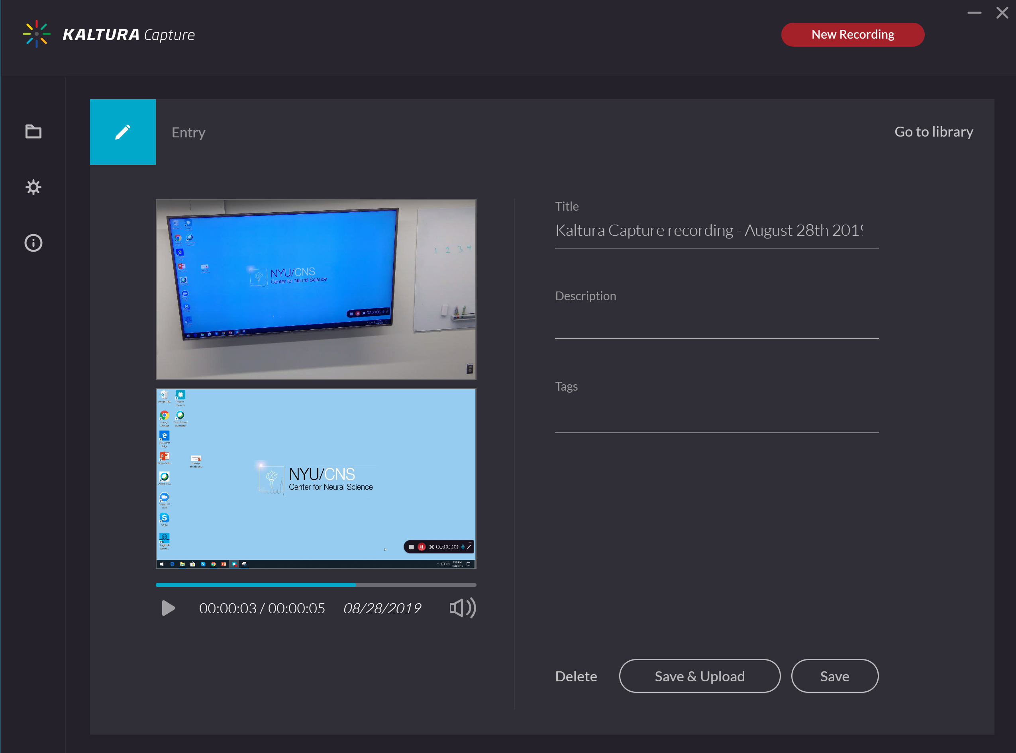Start a New Recording

click(x=852, y=35)
